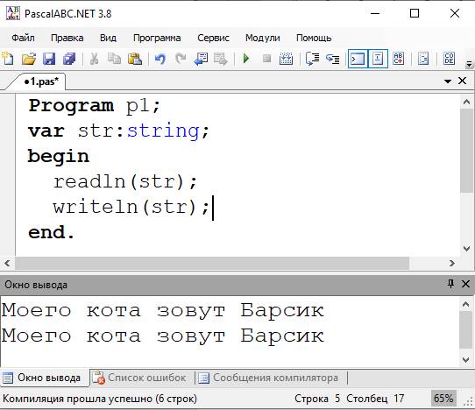The width and height of the screenshot is (475, 410).
Task: Open the tab list dropdown arrow beside 1.pas
Action: (x=448, y=81)
